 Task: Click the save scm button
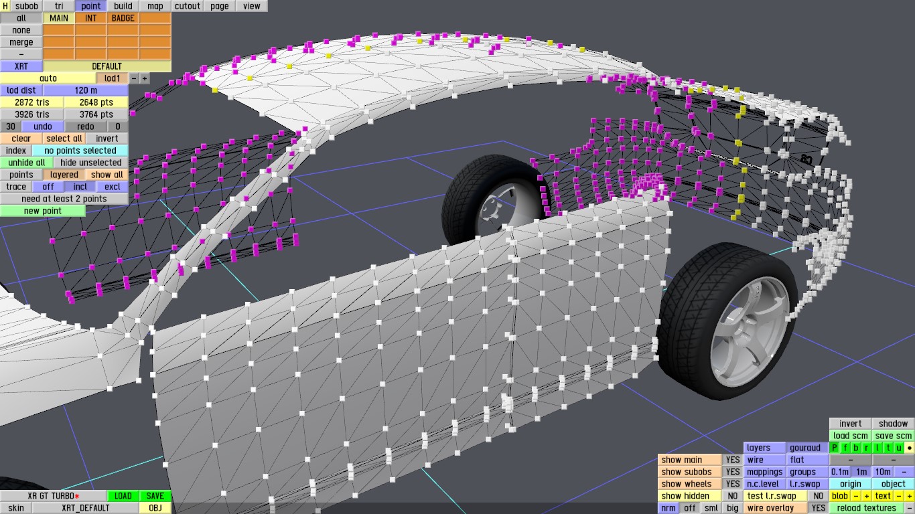(x=894, y=436)
